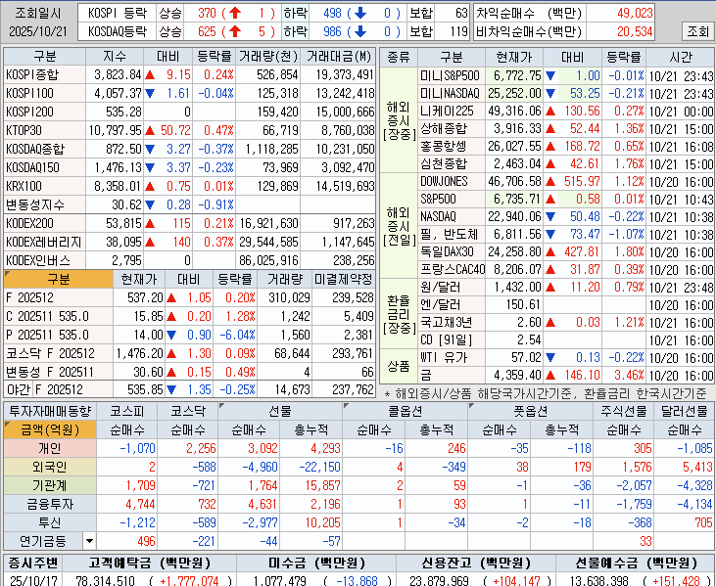
Task: Click 원/달러 red up triangle
Action: (550, 288)
